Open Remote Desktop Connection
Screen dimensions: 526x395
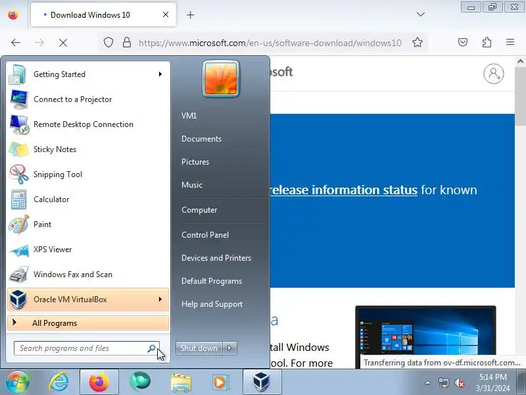[x=88, y=124]
